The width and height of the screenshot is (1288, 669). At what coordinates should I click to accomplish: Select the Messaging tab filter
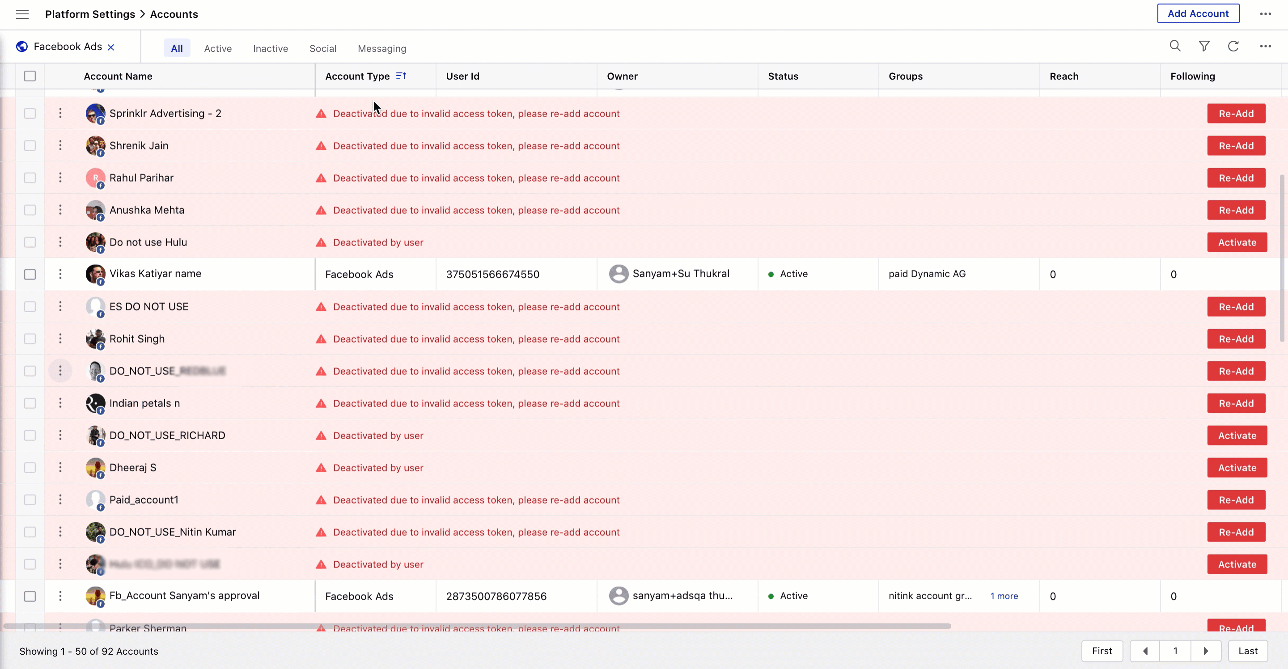coord(381,48)
